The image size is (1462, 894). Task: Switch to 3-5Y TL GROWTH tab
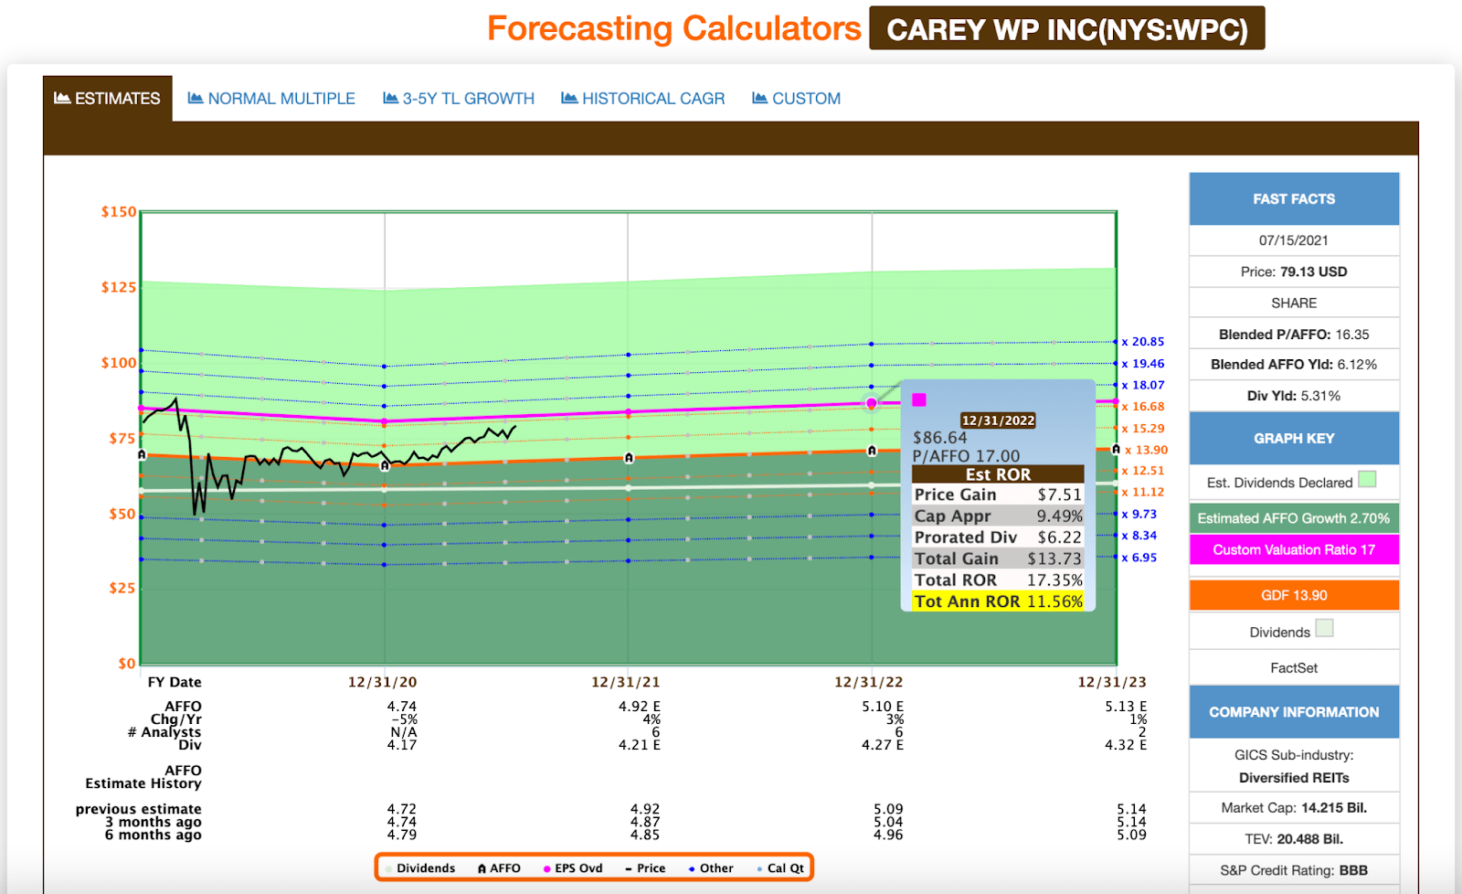459,98
